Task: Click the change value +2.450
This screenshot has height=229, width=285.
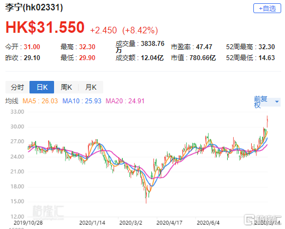Action: tap(103, 30)
